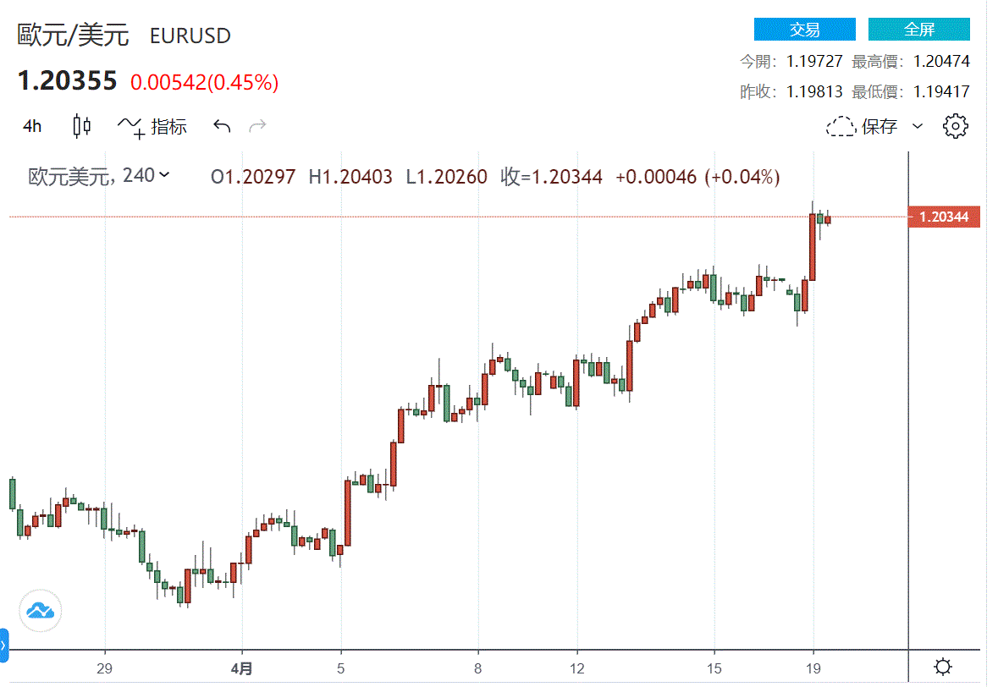Click the tall red candle near 19
The width and height of the screenshot is (998, 687).
point(812,247)
